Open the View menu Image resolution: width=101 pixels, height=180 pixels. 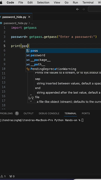coord(57,2)
